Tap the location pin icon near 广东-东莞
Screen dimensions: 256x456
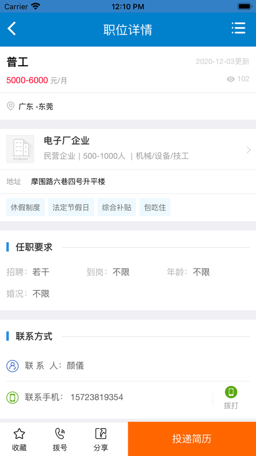point(11,106)
